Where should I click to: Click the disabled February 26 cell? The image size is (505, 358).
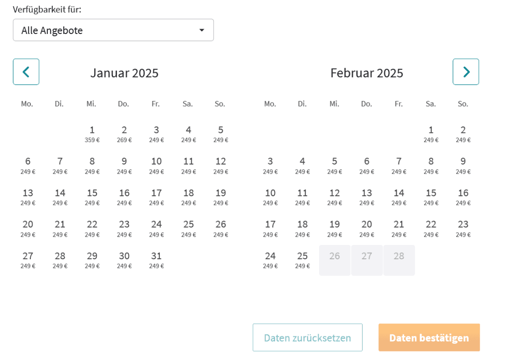[x=335, y=260]
